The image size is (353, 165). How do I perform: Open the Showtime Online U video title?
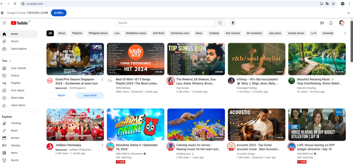click(x=137, y=147)
